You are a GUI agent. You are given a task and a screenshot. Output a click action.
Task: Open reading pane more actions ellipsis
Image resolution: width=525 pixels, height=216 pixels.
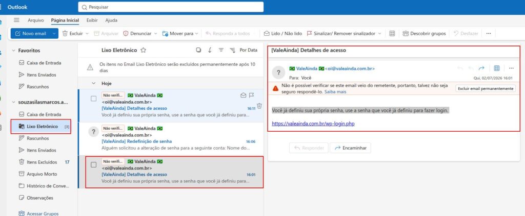(x=511, y=68)
